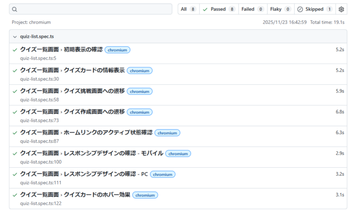Click green checkmark of クイズカードの情報表示 test
This screenshot has width=358, height=214.
coord(15,71)
